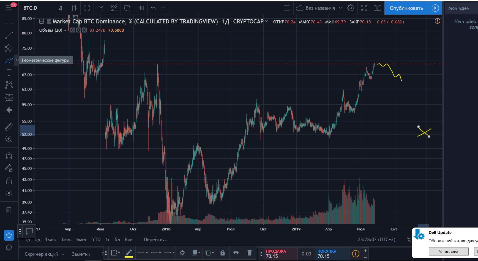Click the back arrow icon in left toolbar

9,110
